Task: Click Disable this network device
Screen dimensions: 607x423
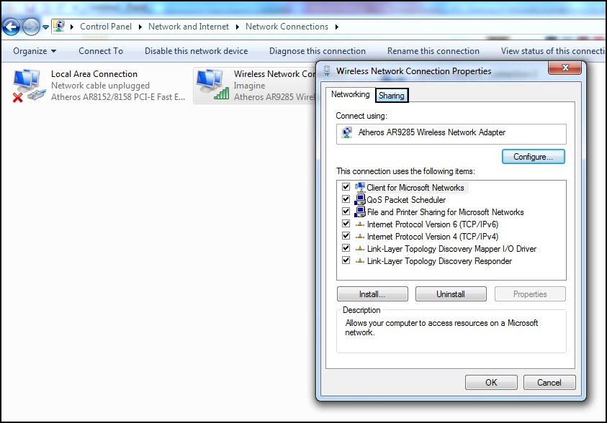Action: 197,51
